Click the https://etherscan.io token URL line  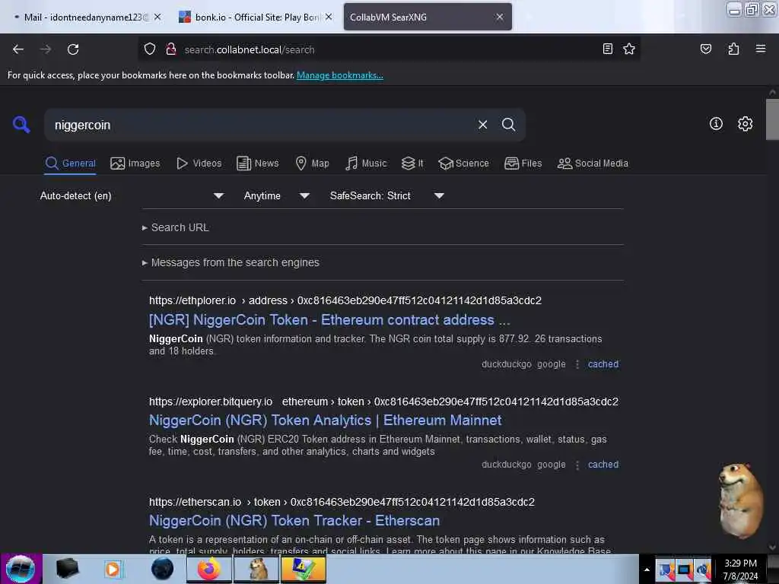tap(342, 502)
